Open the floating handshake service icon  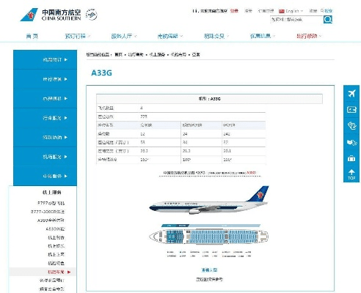pyautogui.click(x=351, y=142)
